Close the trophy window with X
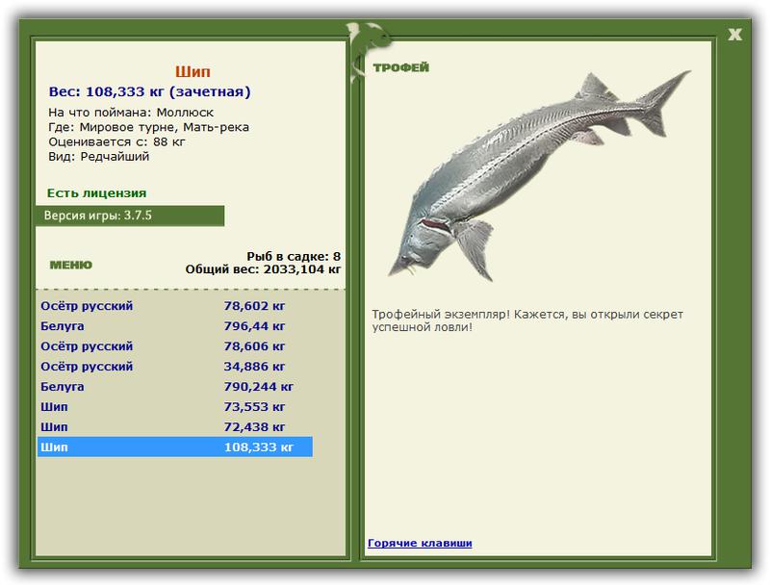 pyautogui.click(x=734, y=35)
